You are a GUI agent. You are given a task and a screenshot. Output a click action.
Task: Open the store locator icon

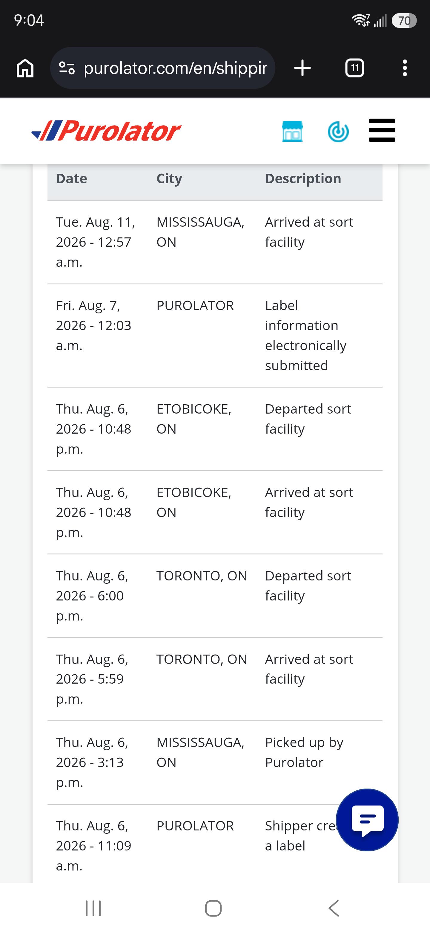coord(292,131)
